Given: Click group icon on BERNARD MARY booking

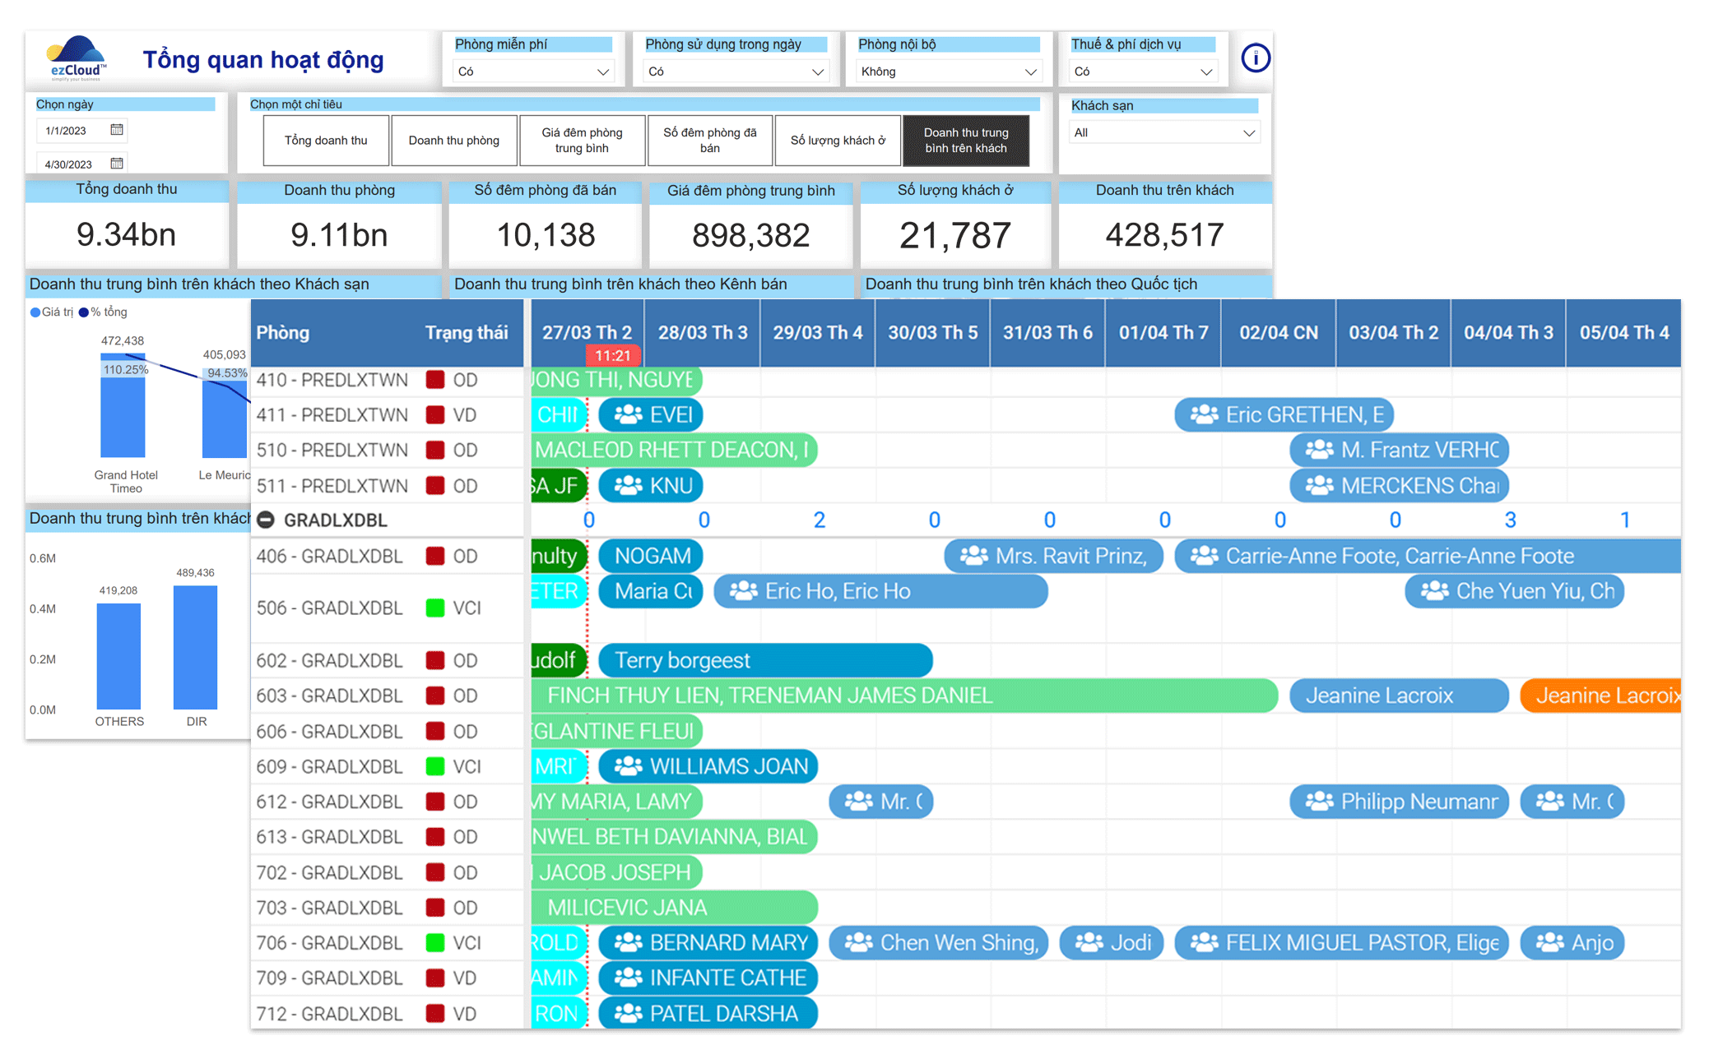Looking at the screenshot, I should [x=628, y=943].
